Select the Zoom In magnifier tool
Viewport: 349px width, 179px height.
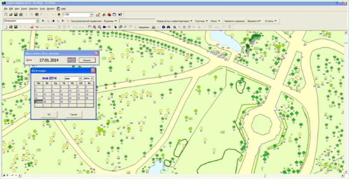click(x=95, y=27)
